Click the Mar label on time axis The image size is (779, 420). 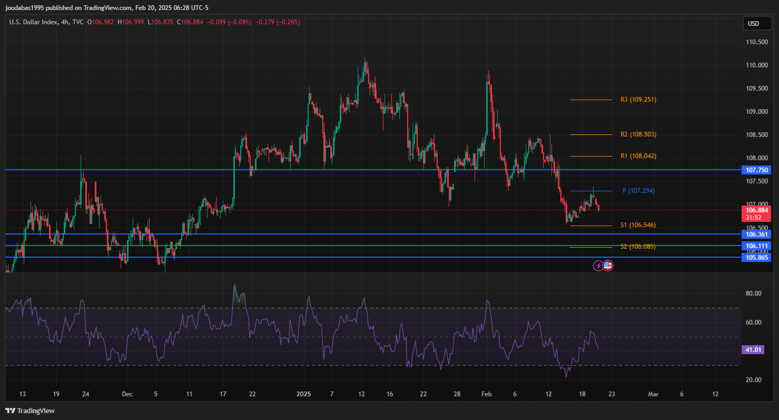653,394
